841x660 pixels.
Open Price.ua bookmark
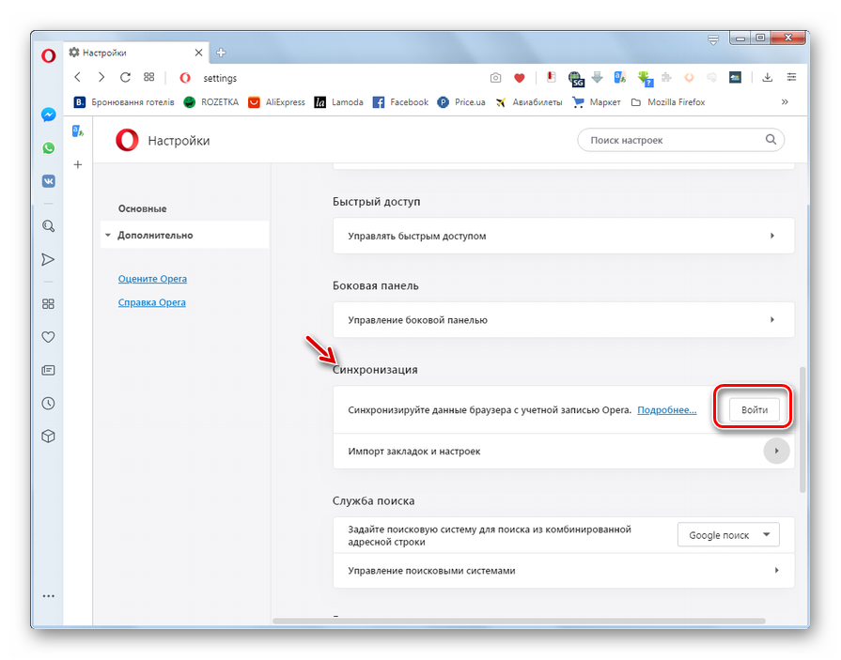point(461,101)
